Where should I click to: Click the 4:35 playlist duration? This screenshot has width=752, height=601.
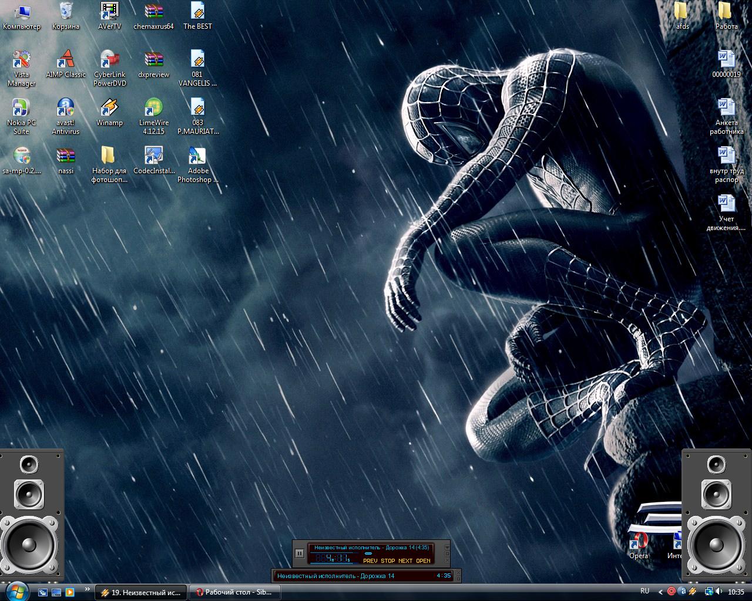pos(444,576)
